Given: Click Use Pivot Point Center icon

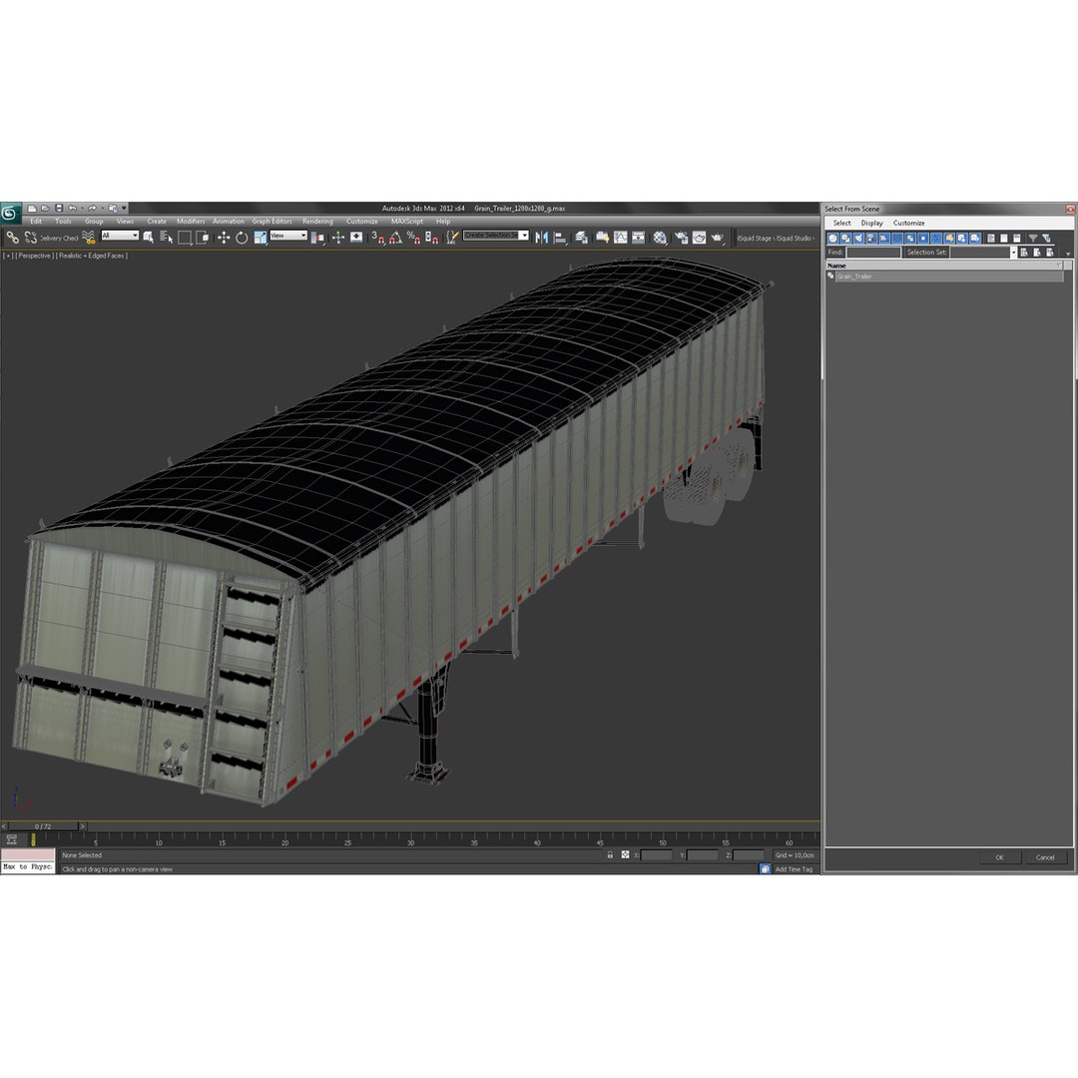Looking at the screenshot, I should pyautogui.click(x=317, y=238).
